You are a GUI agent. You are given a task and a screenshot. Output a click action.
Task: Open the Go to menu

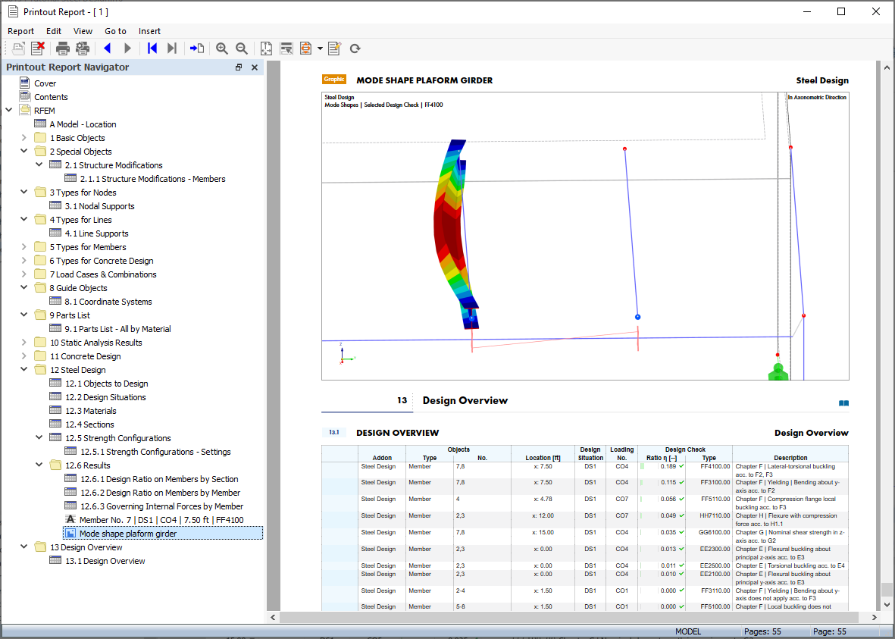pos(115,31)
